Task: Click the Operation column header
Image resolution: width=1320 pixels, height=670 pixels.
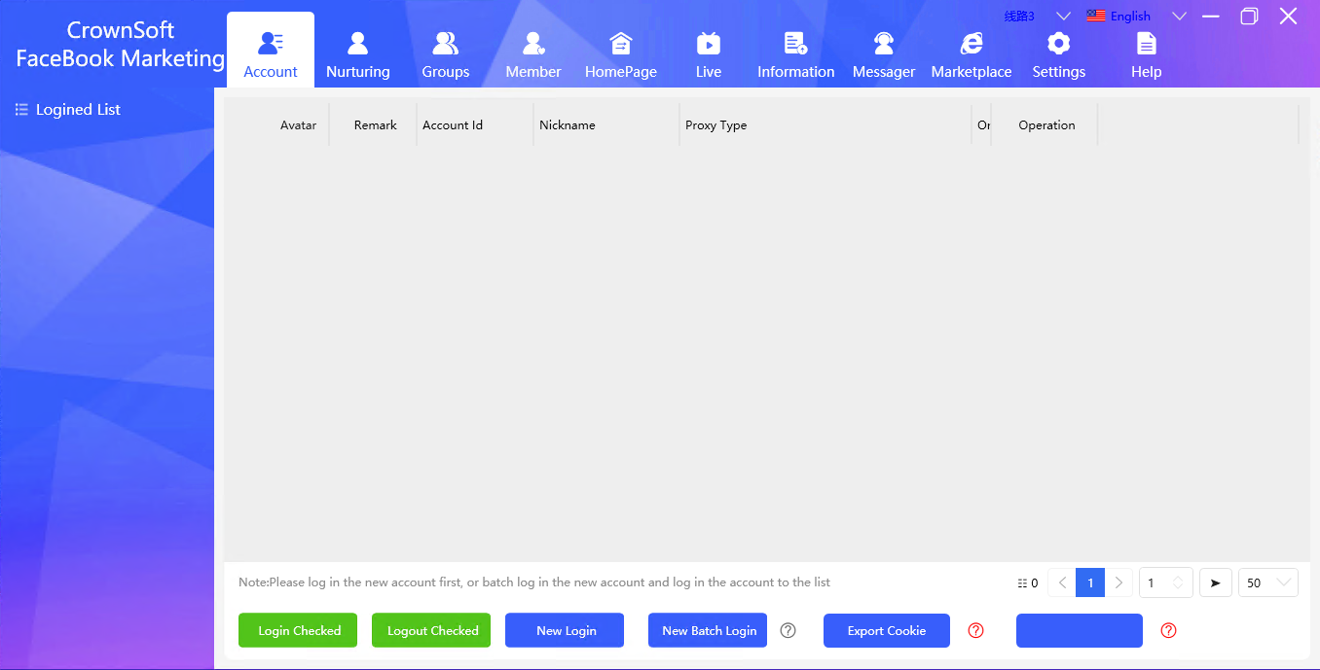Action: pos(1046,125)
